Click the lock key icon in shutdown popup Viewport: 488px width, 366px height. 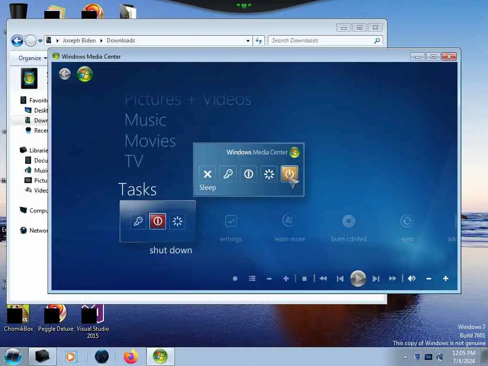228,174
